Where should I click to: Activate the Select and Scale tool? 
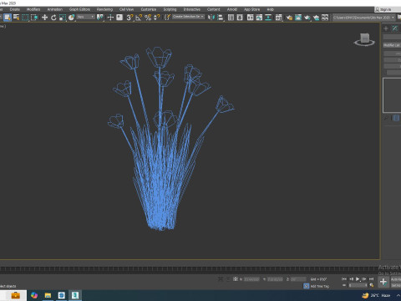point(63,18)
